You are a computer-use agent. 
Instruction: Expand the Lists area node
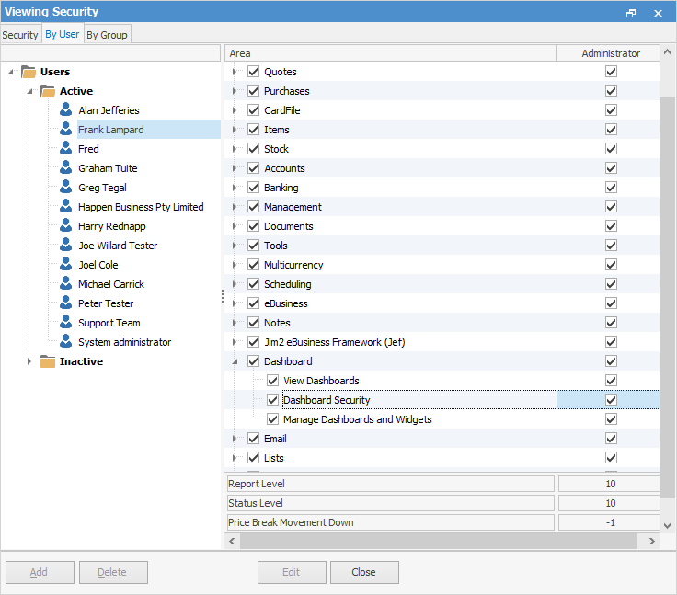coord(234,458)
